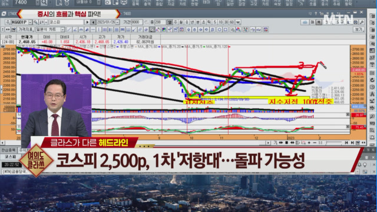
Task: Select the trend line drawing tool
Action: click(x=69, y=29)
